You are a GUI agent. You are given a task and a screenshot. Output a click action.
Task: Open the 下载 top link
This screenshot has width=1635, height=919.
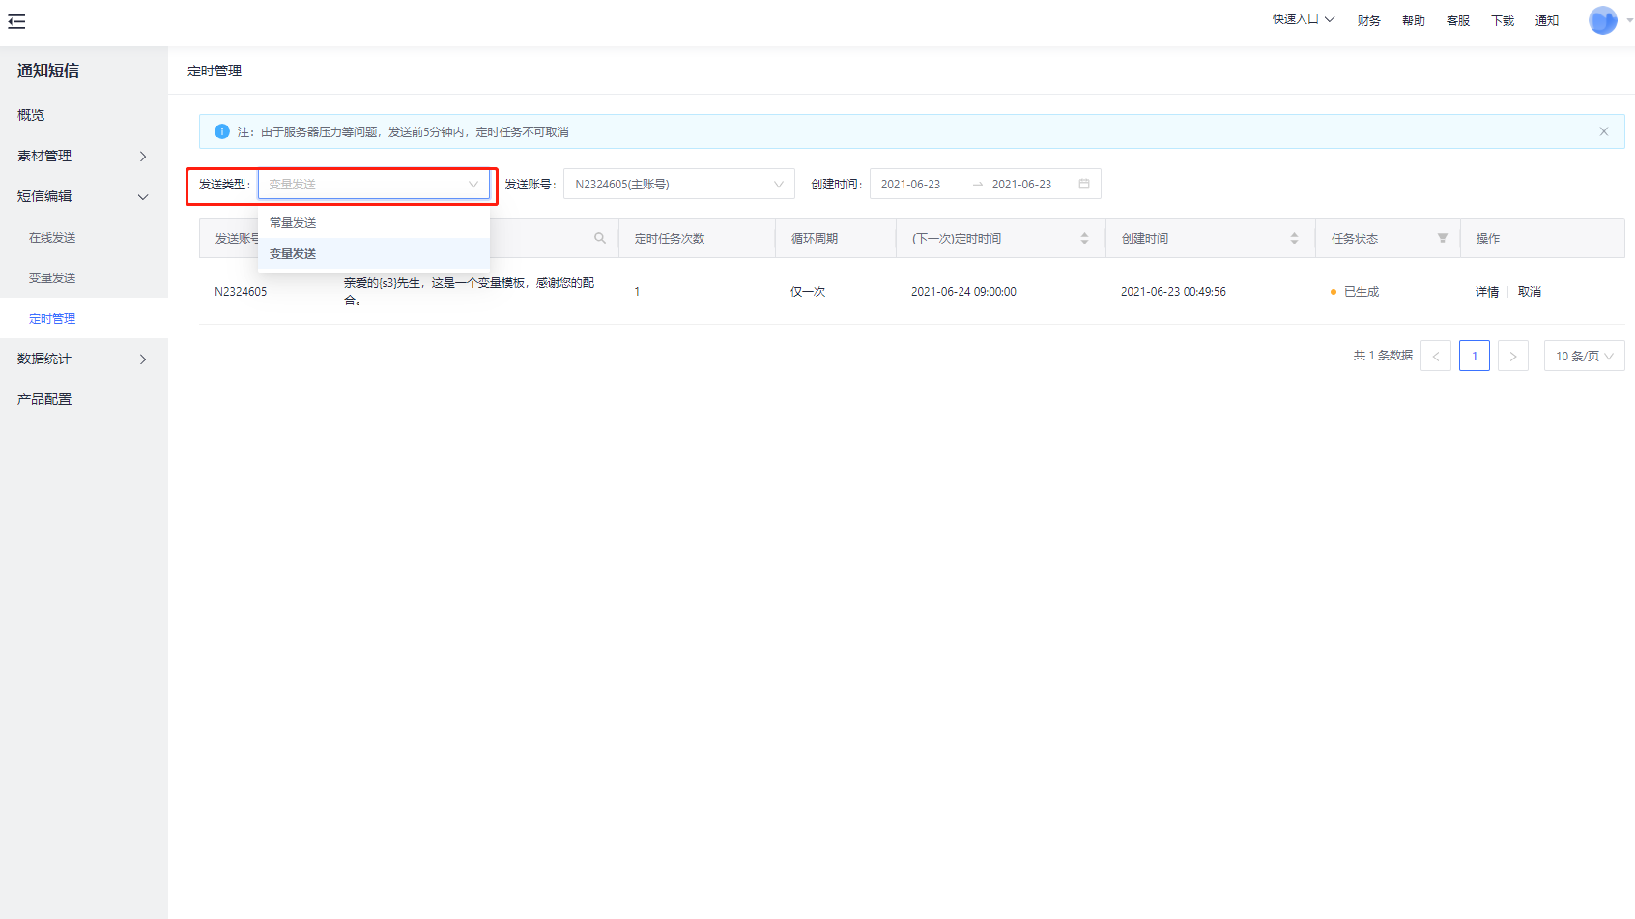click(x=1502, y=20)
